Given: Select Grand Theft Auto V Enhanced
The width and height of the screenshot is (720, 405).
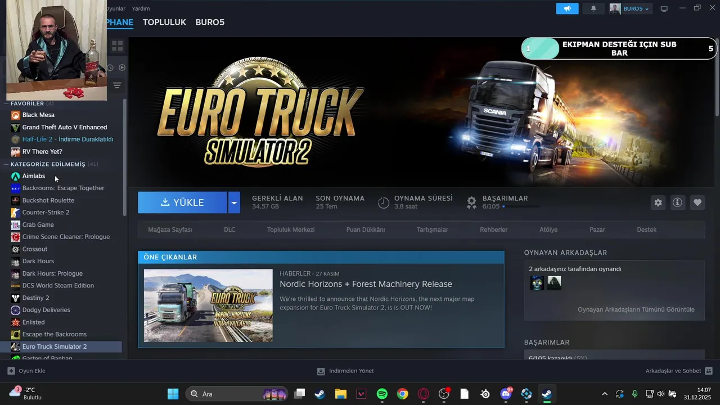Looking at the screenshot, I should tap(65, 127).
